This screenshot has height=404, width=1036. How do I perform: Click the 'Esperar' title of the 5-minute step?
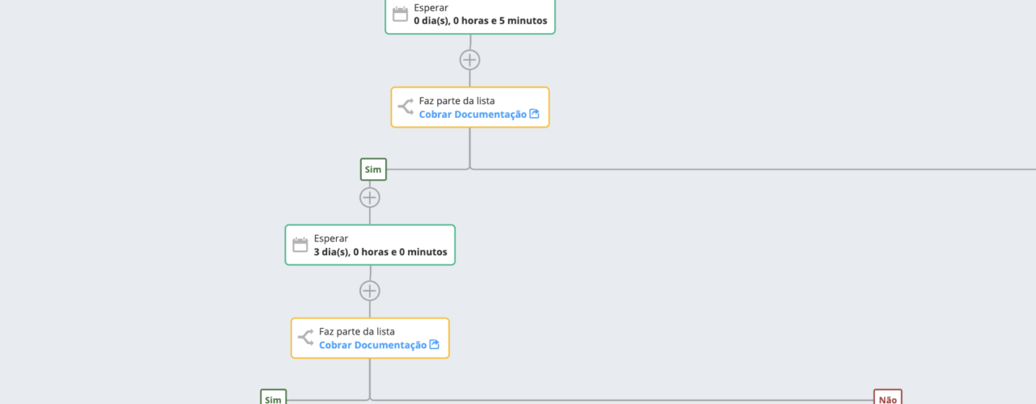point(431,8)
